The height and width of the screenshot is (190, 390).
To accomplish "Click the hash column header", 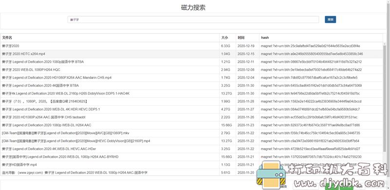I will [x=265, y=38].
